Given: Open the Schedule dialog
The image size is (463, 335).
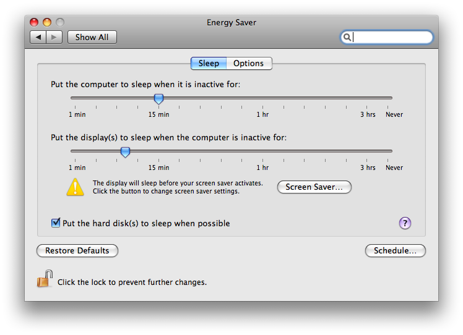Looking at the screenshot, I should [x=396, y=251].
